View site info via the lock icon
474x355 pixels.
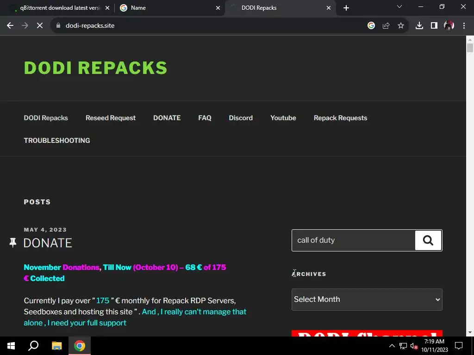[58, 26]
